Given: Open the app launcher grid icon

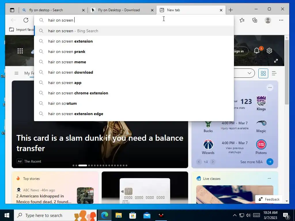Looking at the screenshot, I should pos(20,51).
